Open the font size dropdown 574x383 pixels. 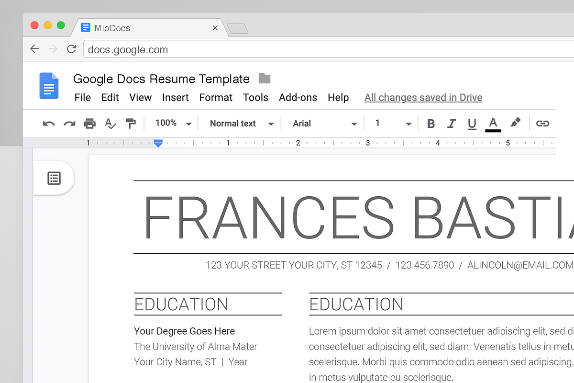click(x=393, y=124)
